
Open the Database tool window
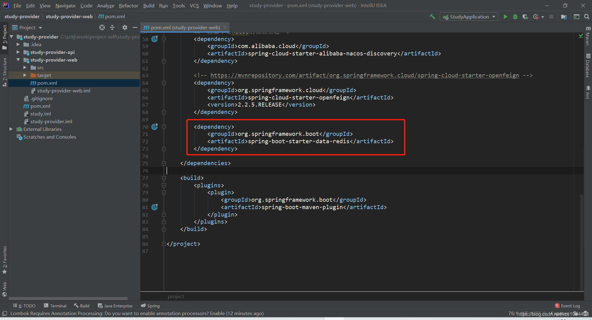pos(588,66)
